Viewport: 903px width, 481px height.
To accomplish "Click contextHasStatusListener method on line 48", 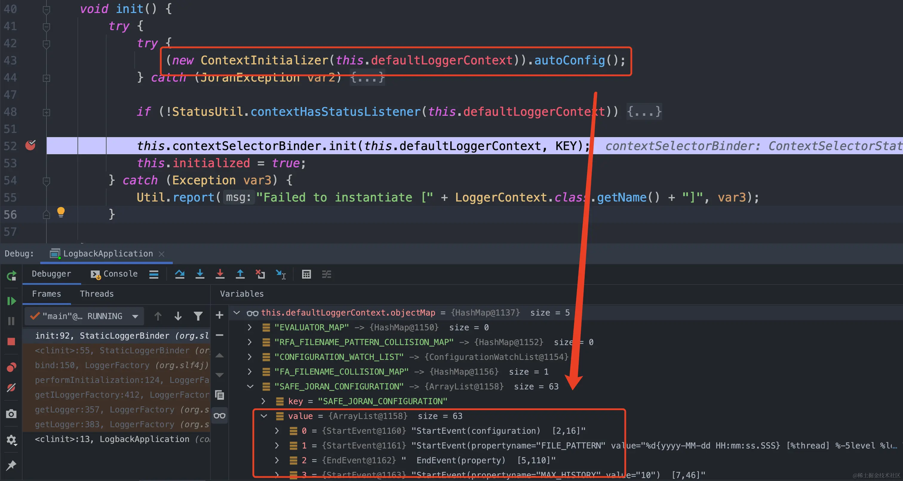I will [x=335, y=112].
